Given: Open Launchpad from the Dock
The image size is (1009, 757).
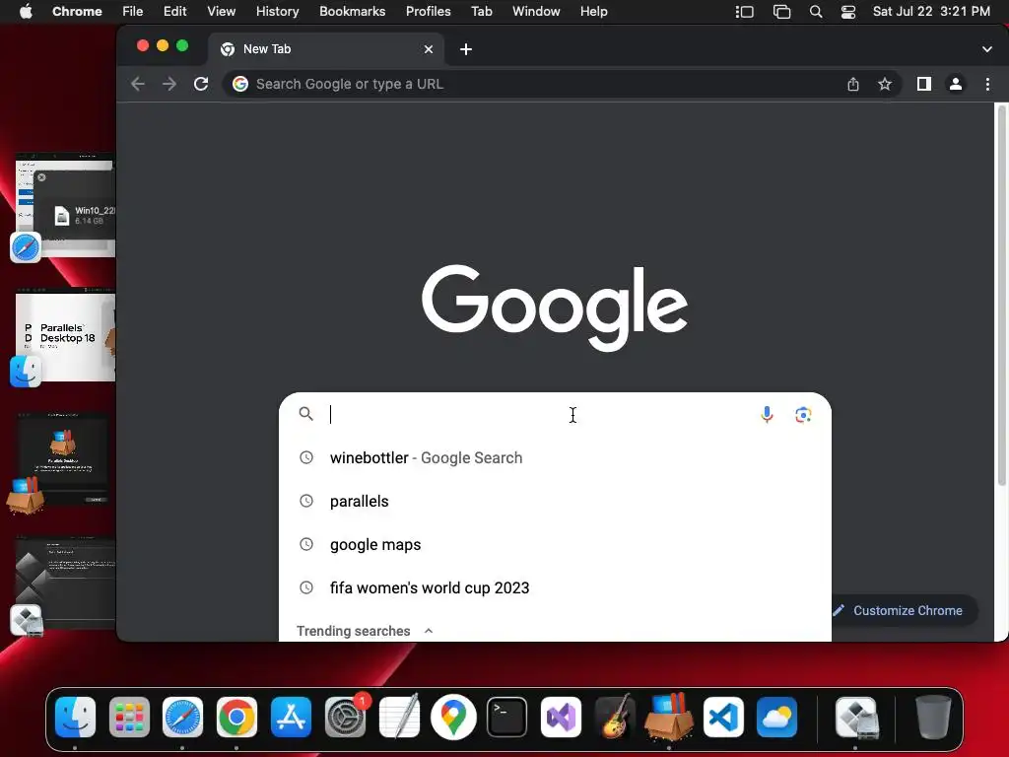Looking at the screenshot, I should click(x=129, y=718).
